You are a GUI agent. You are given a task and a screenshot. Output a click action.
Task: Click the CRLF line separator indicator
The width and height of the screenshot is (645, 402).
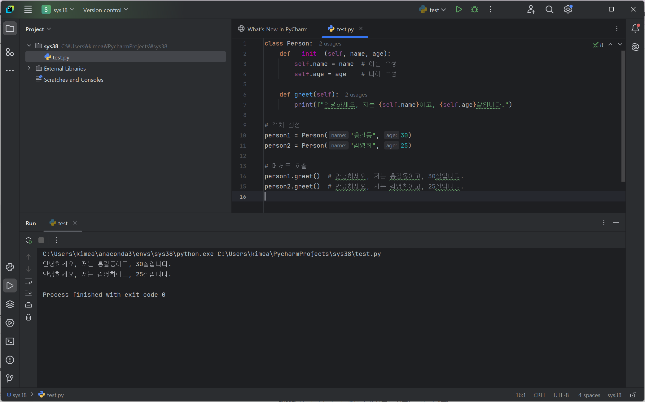point(540,395)
